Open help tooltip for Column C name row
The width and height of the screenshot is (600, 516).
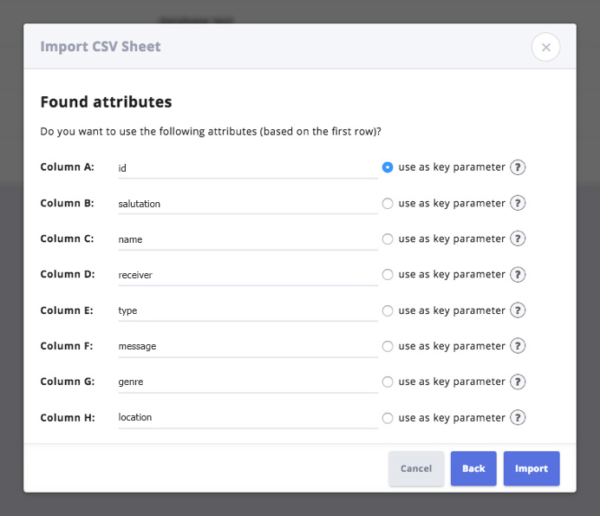[518, 238]
